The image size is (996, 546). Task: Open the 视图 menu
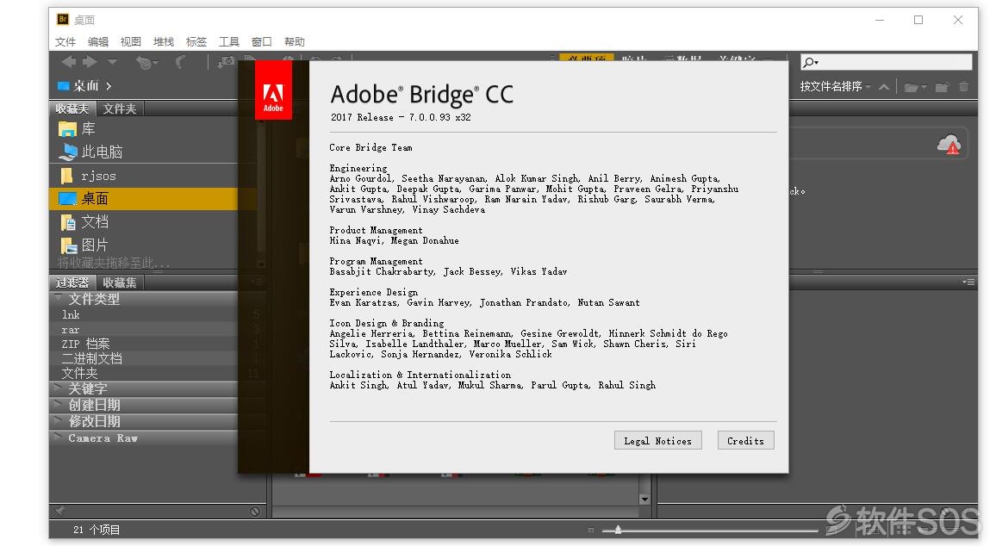tap(131, 42)
